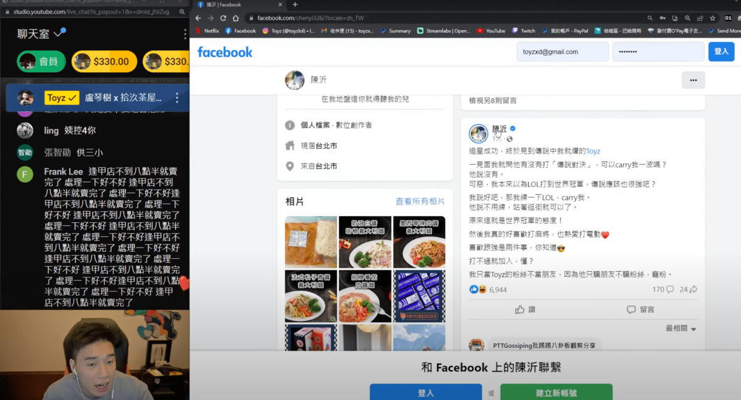This screenshot has width=741, height=400.
Task: Open the 奶油白醬 pasta photo thumbnail
Action: pos(365,241)
